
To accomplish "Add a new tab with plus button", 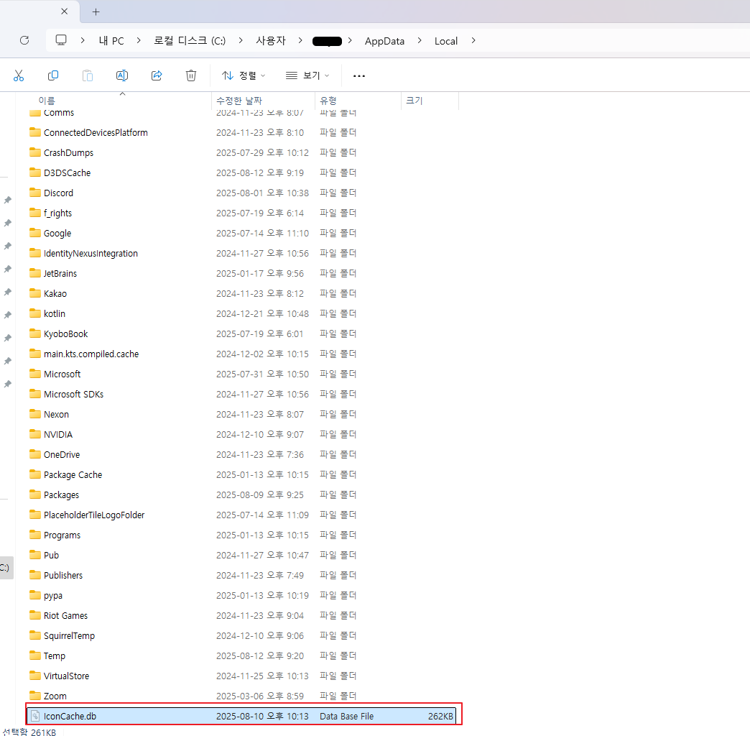I will click(96, 12).
